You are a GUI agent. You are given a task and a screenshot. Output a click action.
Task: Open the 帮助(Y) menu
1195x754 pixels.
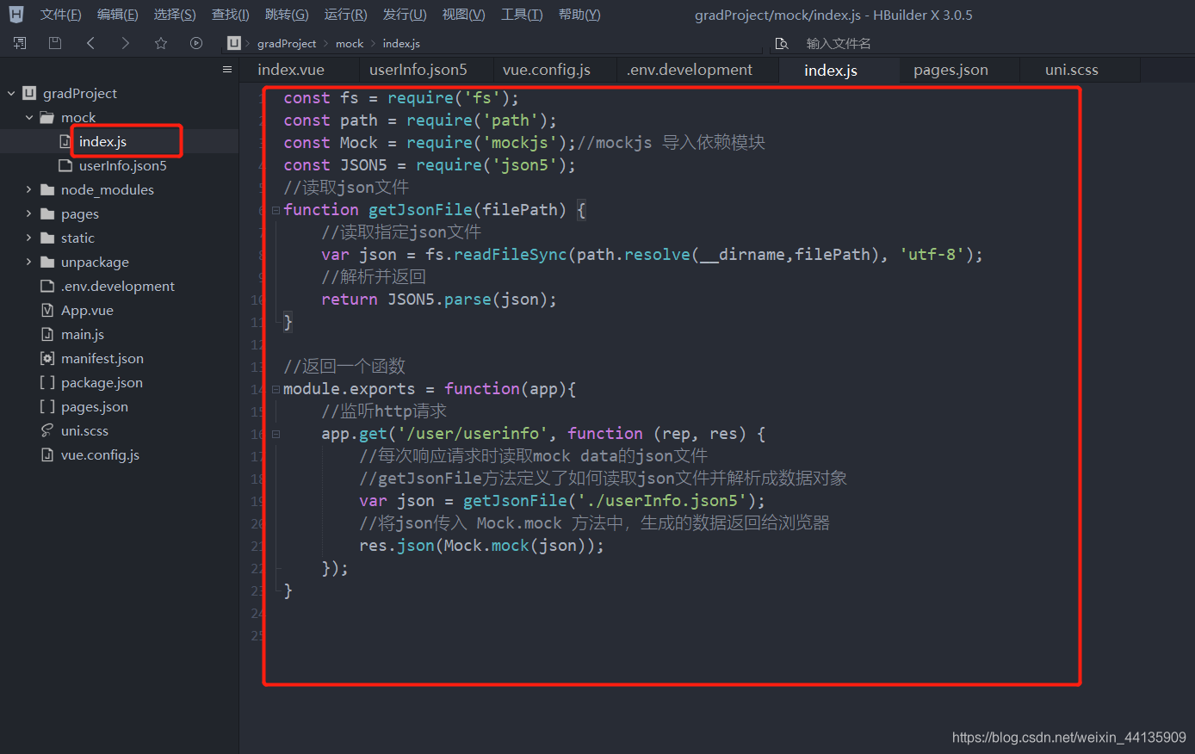pos(579,15)
